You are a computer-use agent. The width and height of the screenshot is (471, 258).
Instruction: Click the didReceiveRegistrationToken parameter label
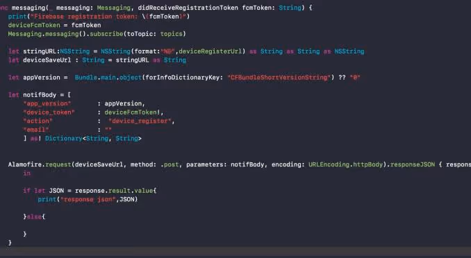click(x=188, y=8)
